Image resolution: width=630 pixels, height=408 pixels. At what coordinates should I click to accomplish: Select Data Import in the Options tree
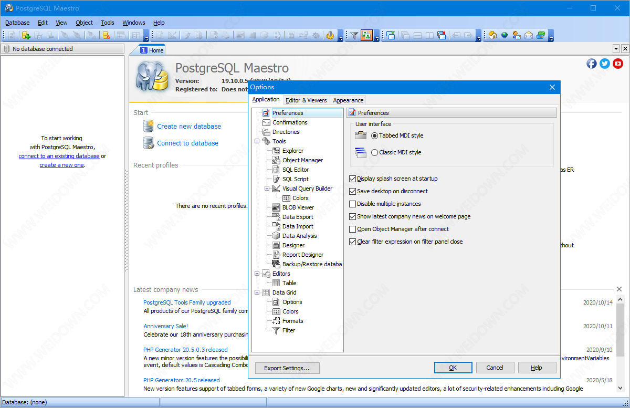[298, 226]
